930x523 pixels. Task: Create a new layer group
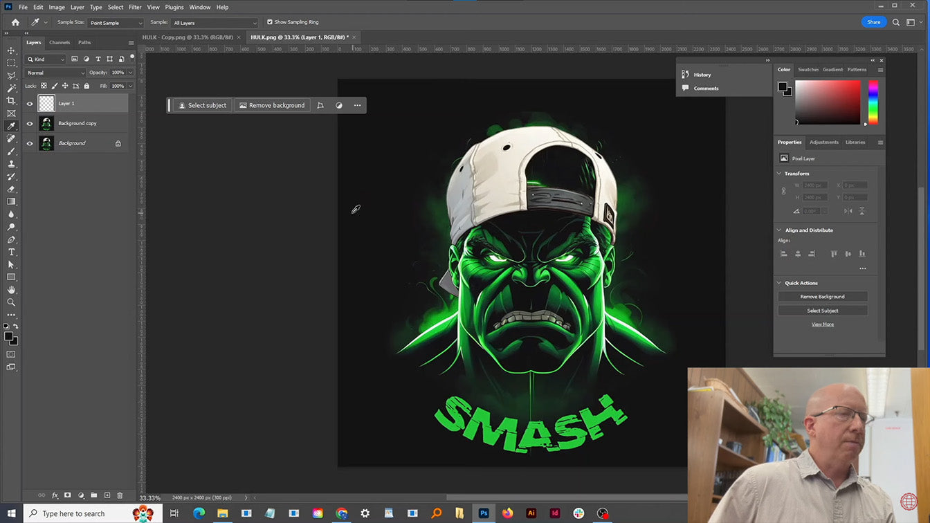coord(93,495)
